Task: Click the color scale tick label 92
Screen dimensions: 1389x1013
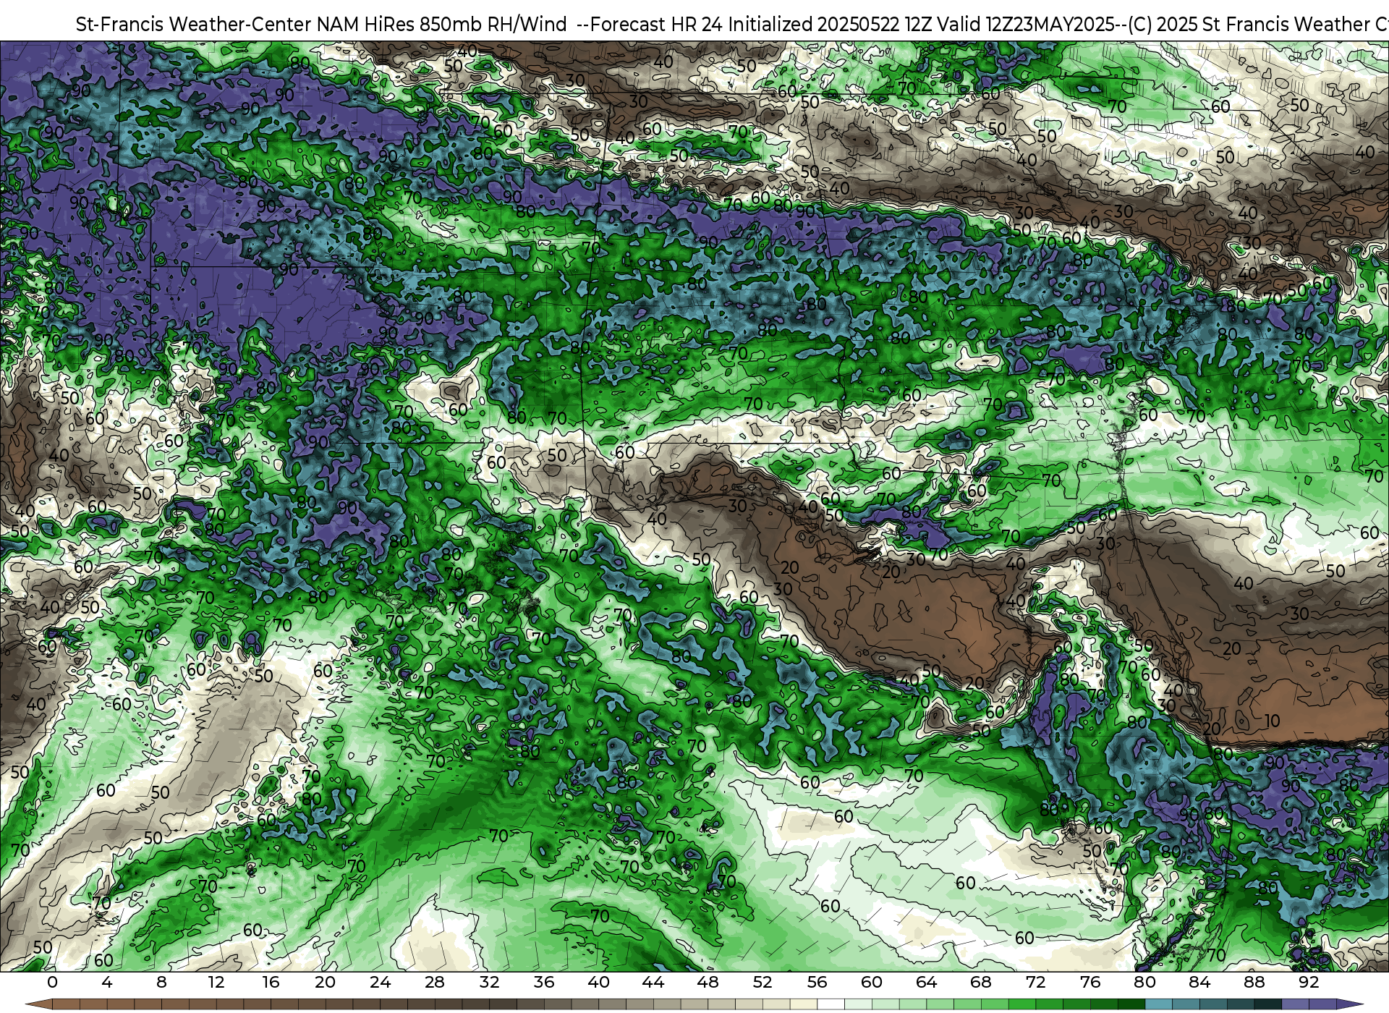Action: point(1309,982)
